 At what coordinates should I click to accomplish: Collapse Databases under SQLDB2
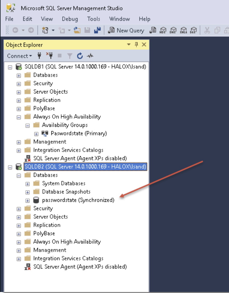pyautogui.click(x=19, y=175)
